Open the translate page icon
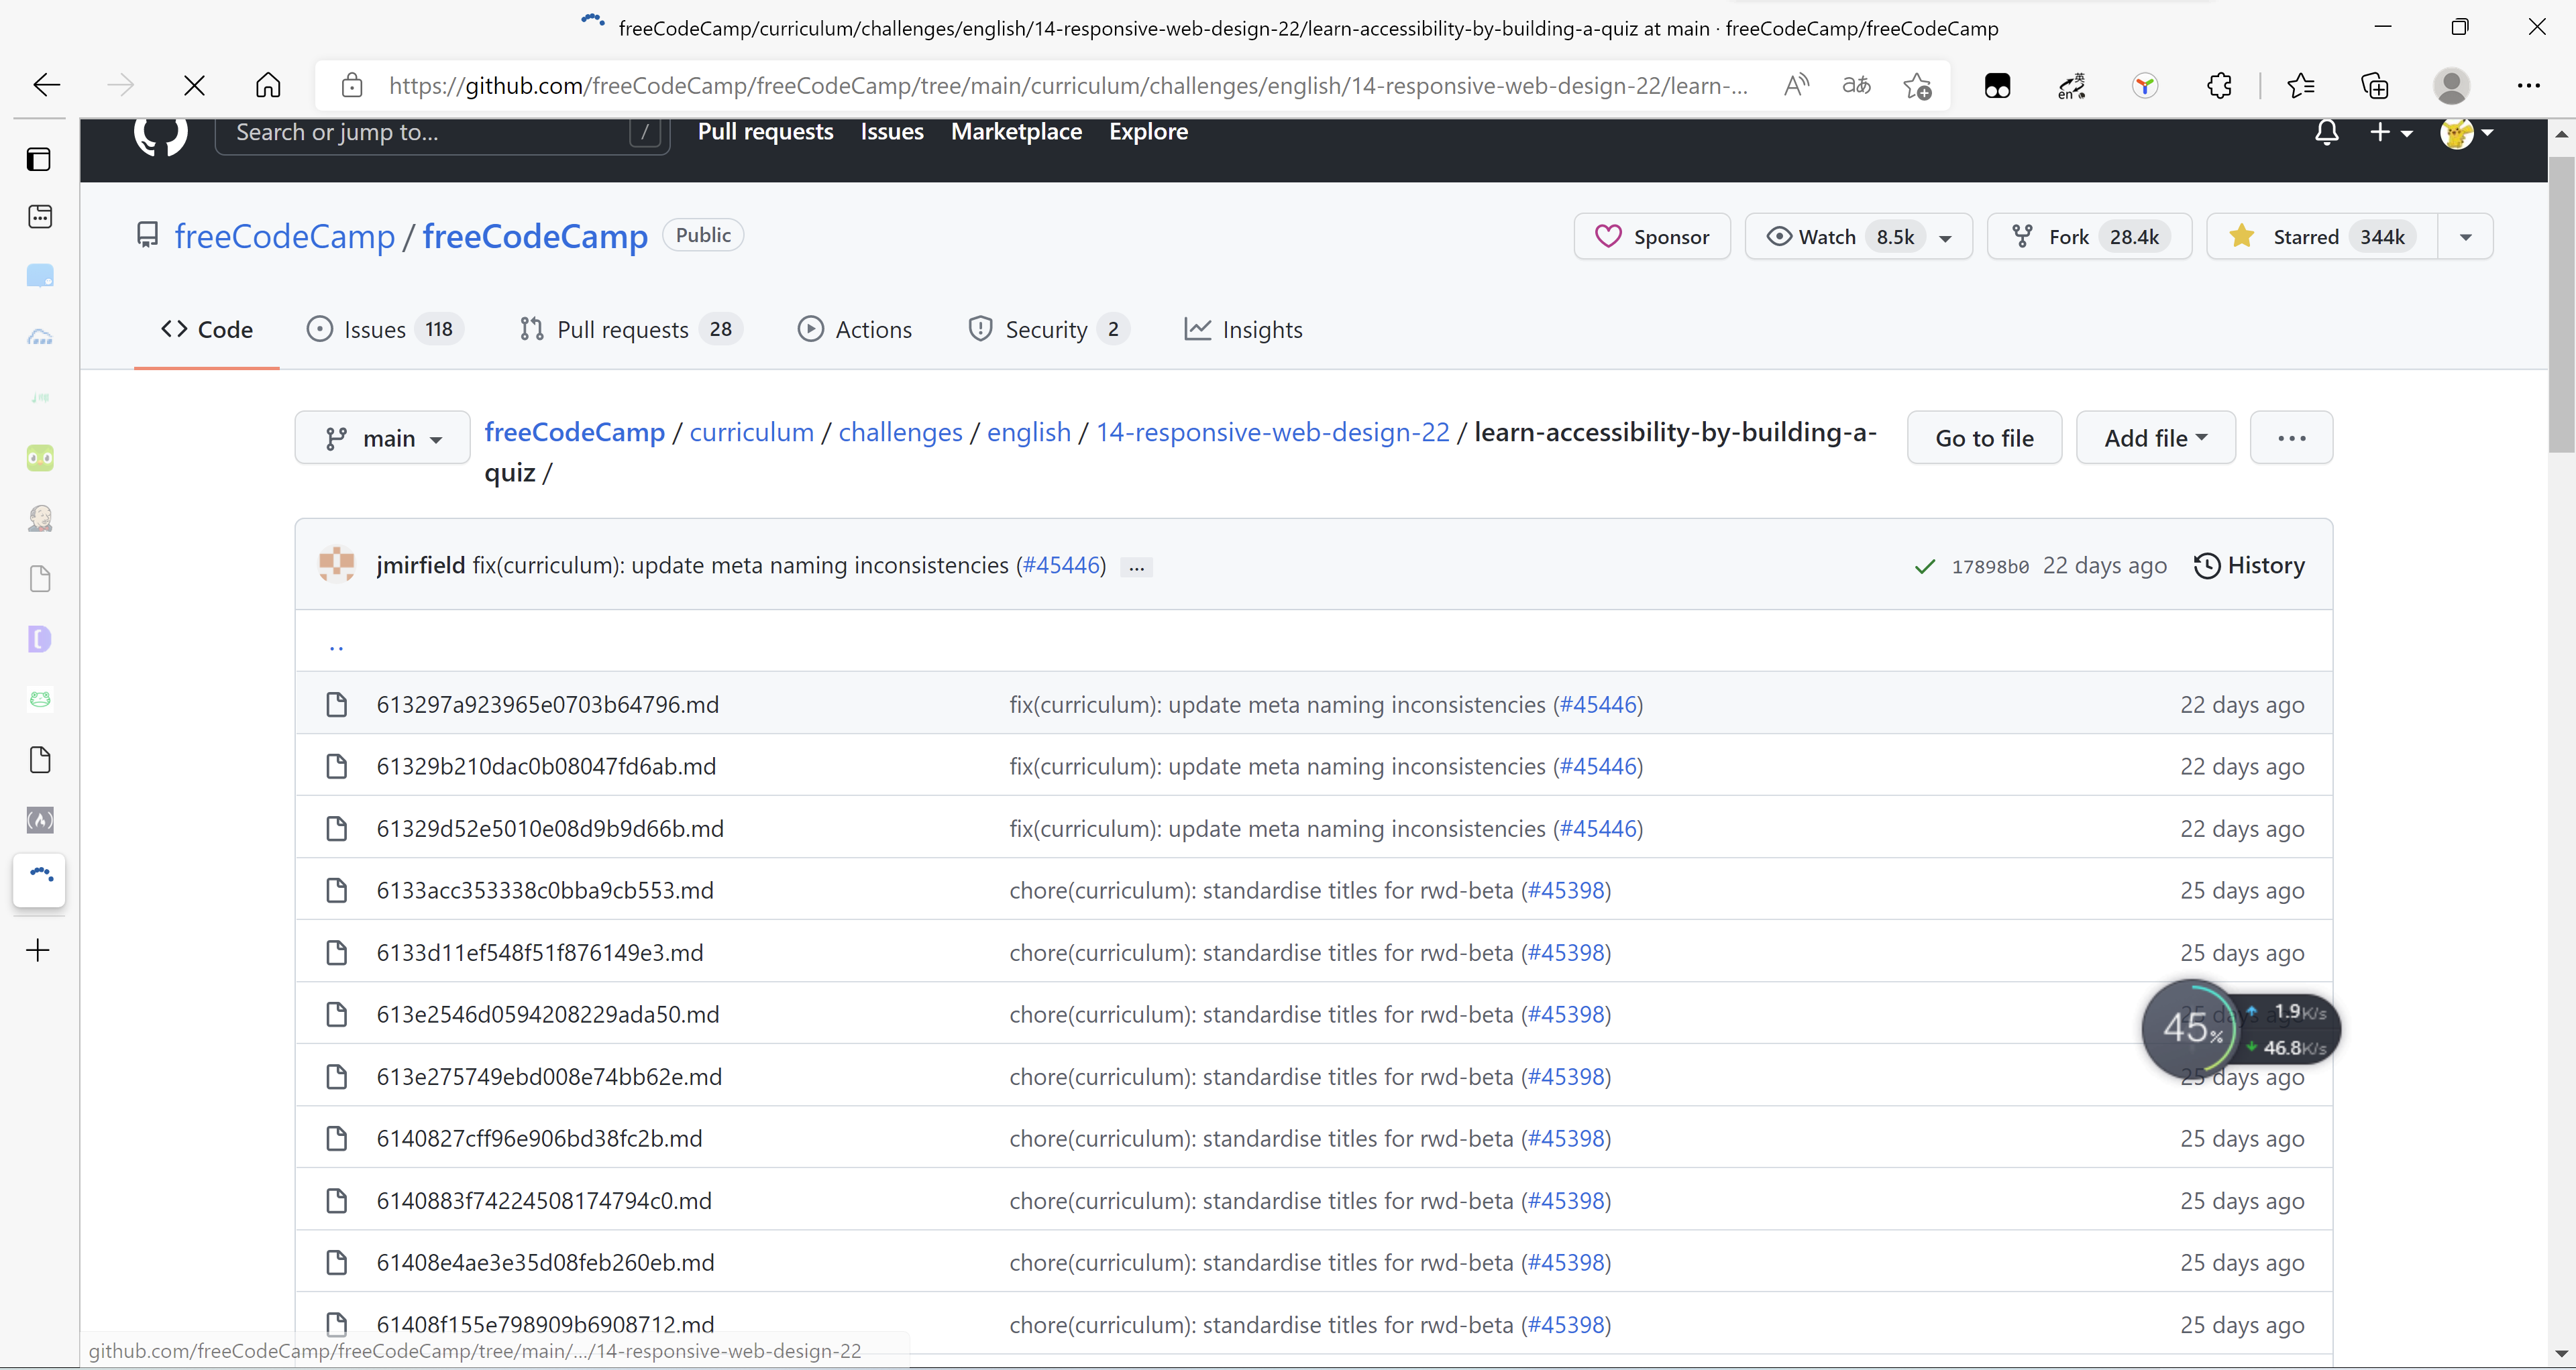The height and width of the screenshot is (1370, 2576). click(x=1856, y=85)
